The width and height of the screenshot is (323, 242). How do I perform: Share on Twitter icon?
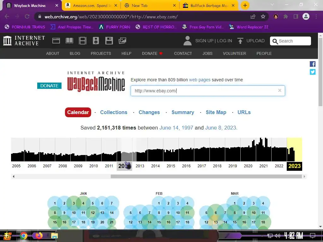[x=313, y=72]
